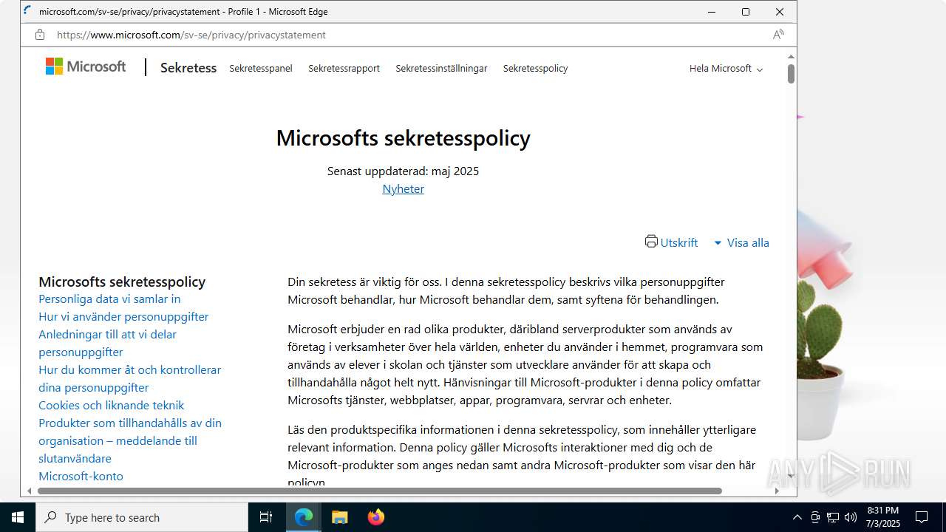
Task: Click the Utskrift print link
Action: [678, 242]
